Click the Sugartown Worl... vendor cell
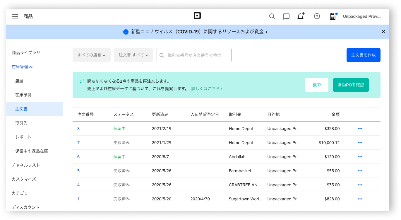401x220 pixels. pyautogui.click(x=245, y=199)
